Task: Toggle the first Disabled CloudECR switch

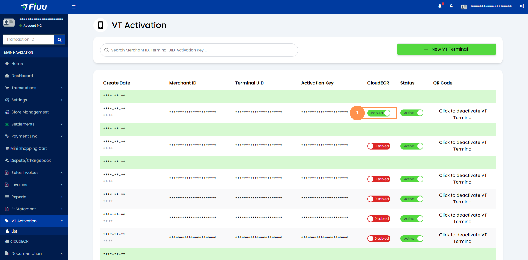Action: point(379,146)
